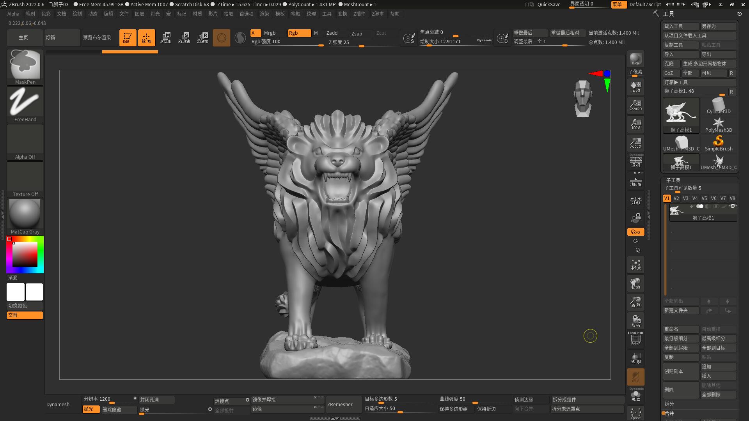This screenshot has width=749, height=421.
Task: Activate the Gizmo XYZ transform icon
Action: [x=635, y=232]
